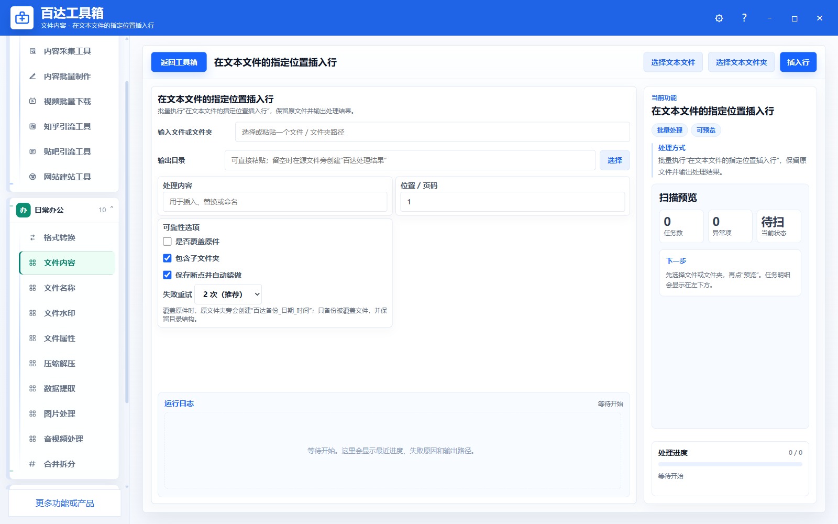
Task: Click the 插入行 button
Action: 798,62
